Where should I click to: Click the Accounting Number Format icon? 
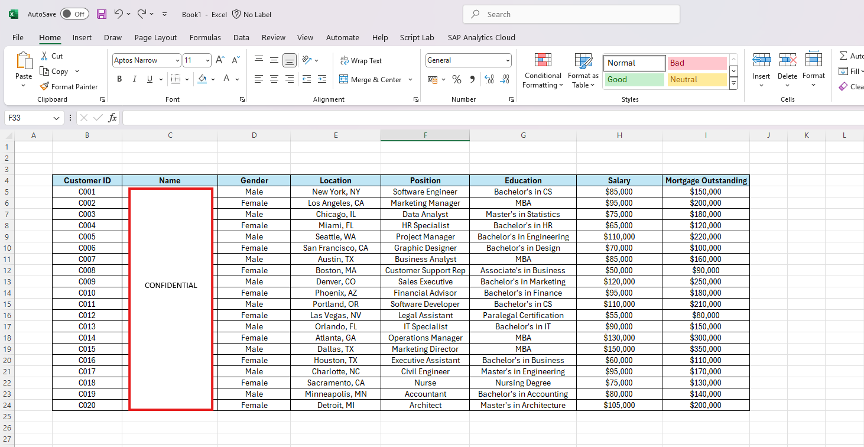coord(432,79)
